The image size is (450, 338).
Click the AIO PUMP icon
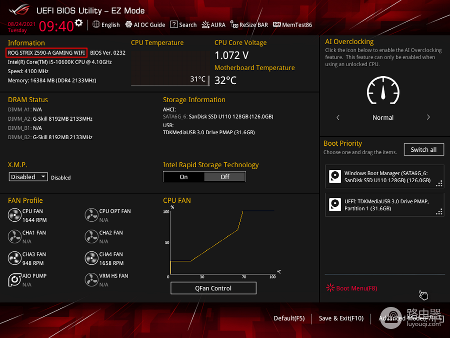(14, 279)
